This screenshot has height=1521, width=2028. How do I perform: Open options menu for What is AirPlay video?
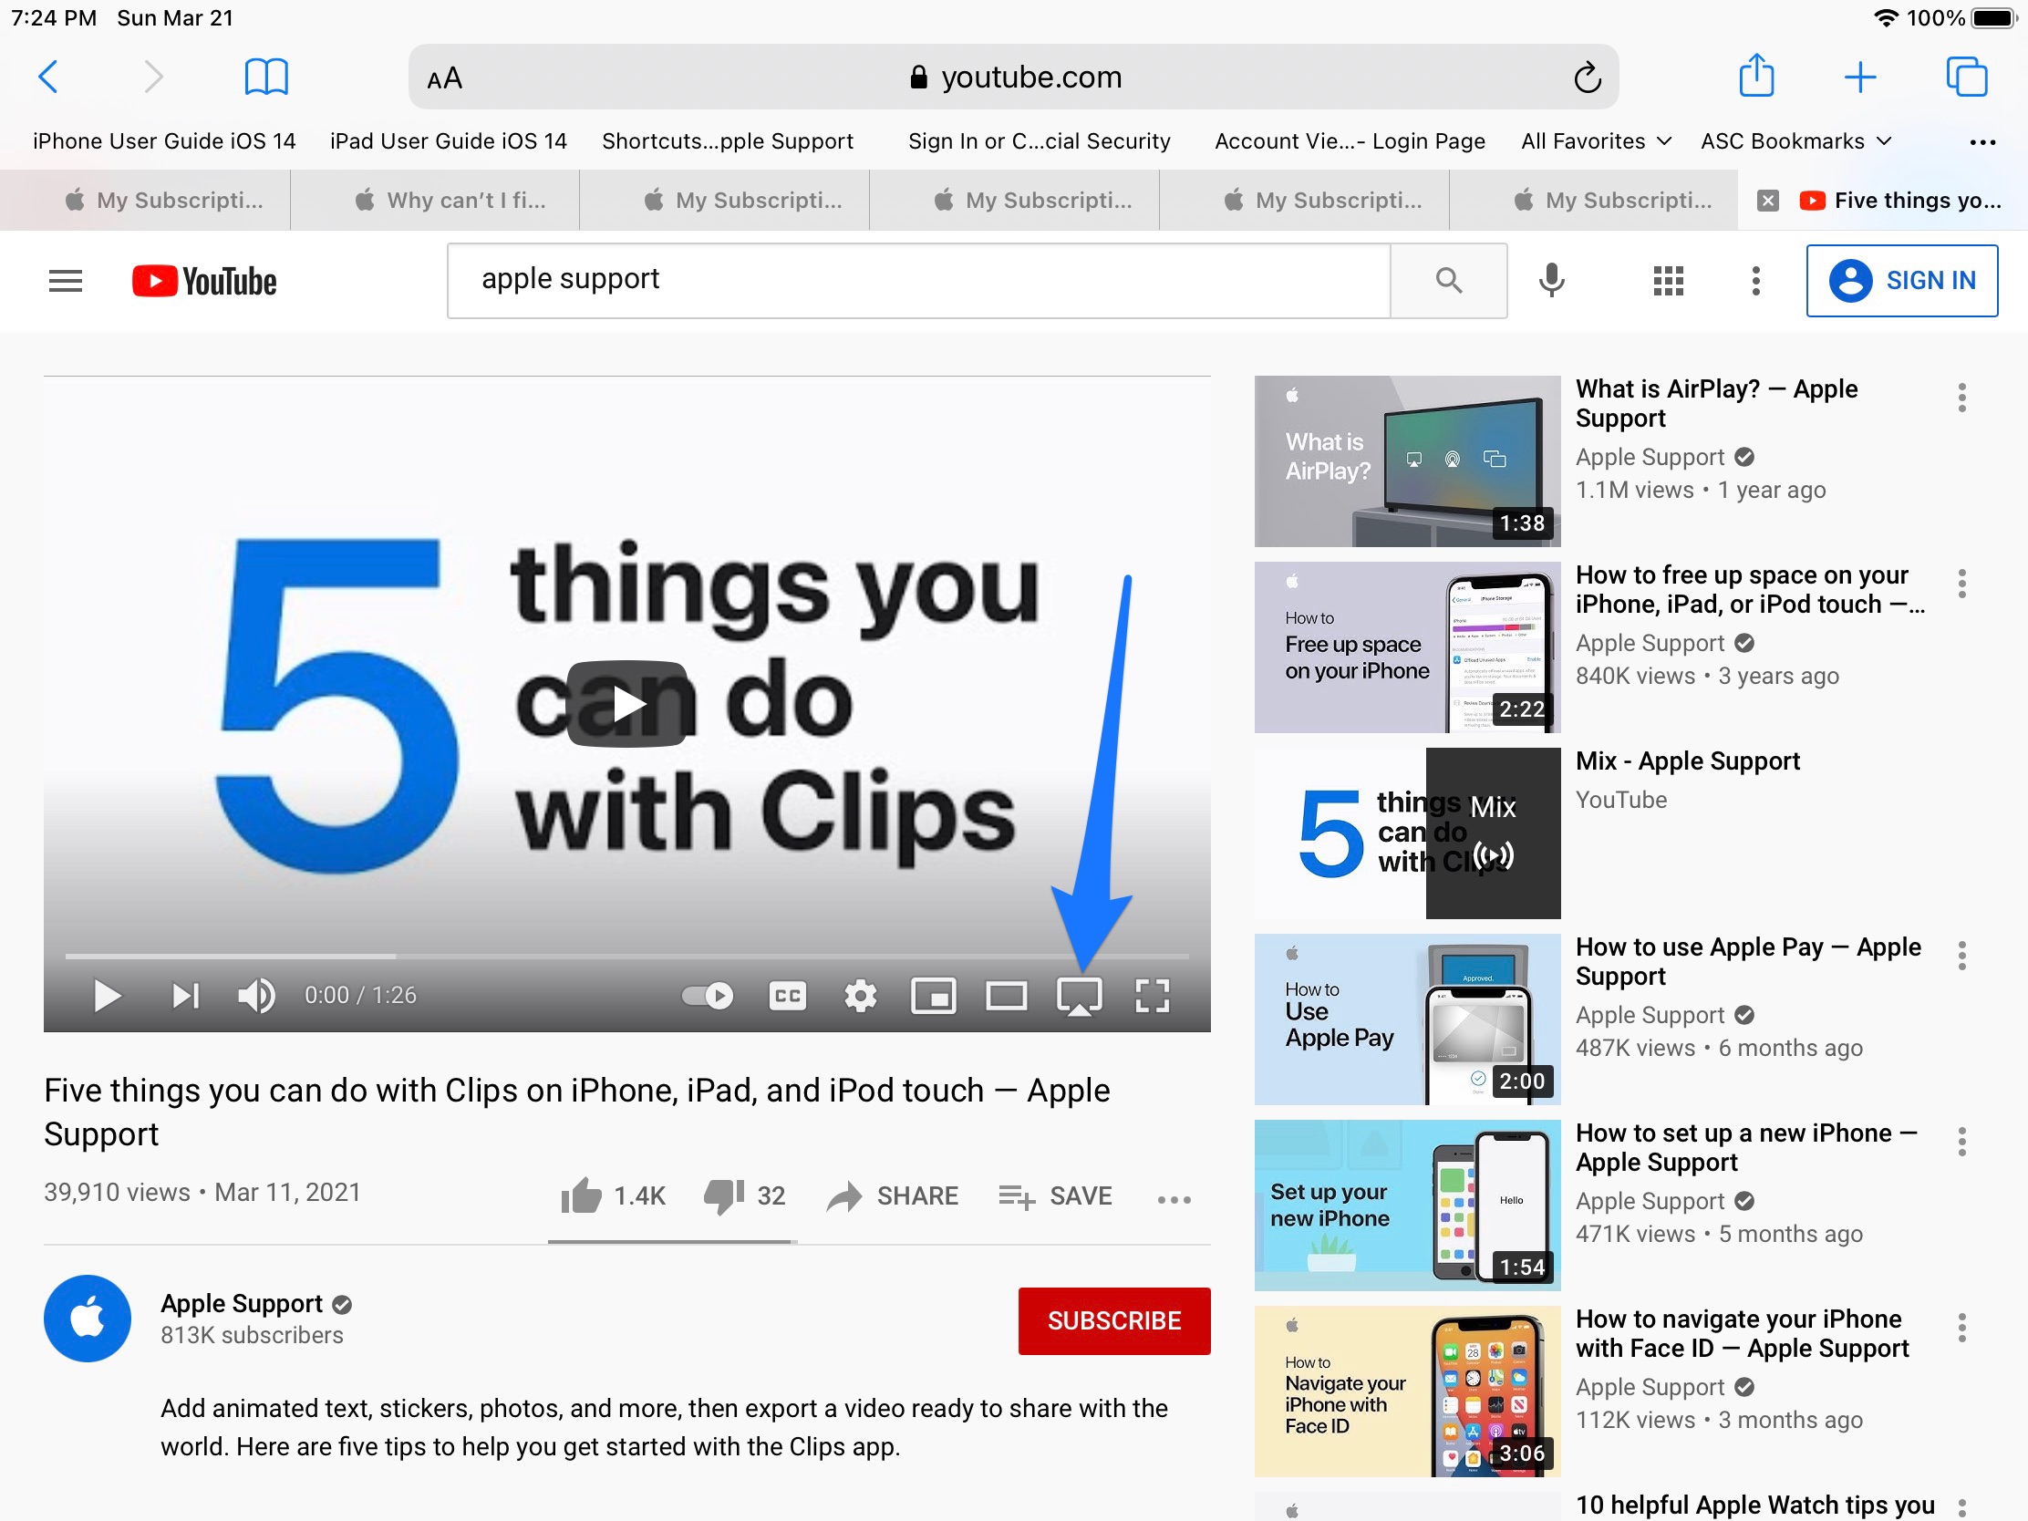[x=1962, y=398]
